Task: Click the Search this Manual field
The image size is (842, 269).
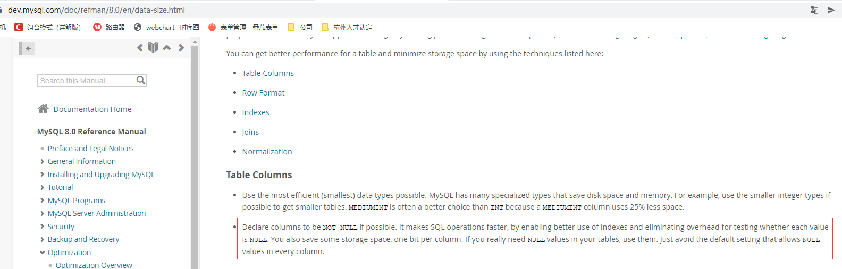Action: 86,81
